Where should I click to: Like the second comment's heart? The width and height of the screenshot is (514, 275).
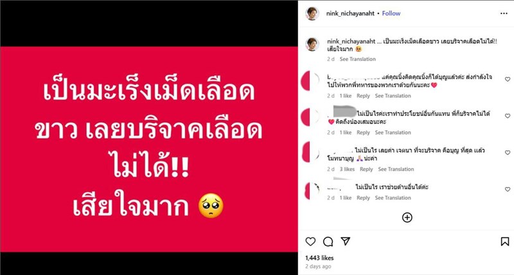point(508,116)
